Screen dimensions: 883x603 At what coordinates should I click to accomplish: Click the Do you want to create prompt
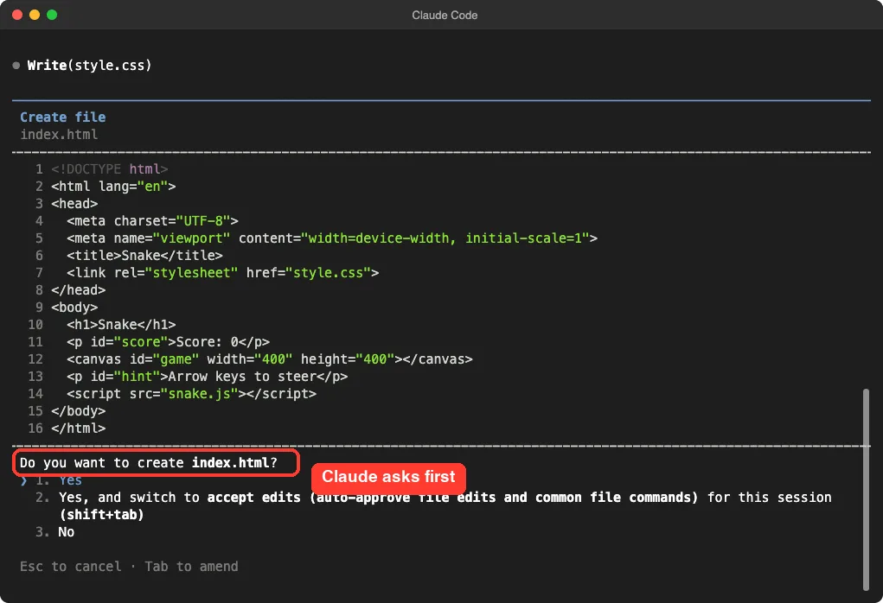coord(149,463)
